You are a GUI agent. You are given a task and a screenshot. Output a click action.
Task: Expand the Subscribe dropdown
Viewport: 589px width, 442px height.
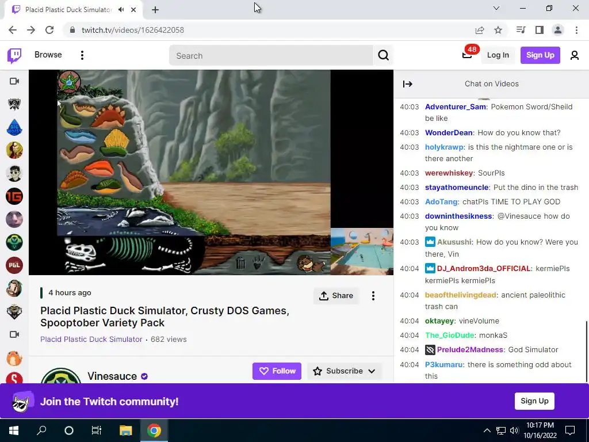(x=372, y=371)
